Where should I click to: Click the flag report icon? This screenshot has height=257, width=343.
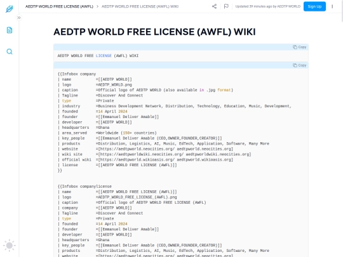(x=226, y=6)
